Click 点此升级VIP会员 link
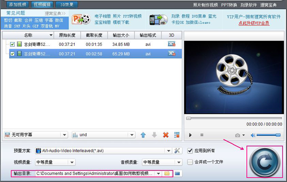This screenshot has width=287, height=182. [x=254, y=23]
